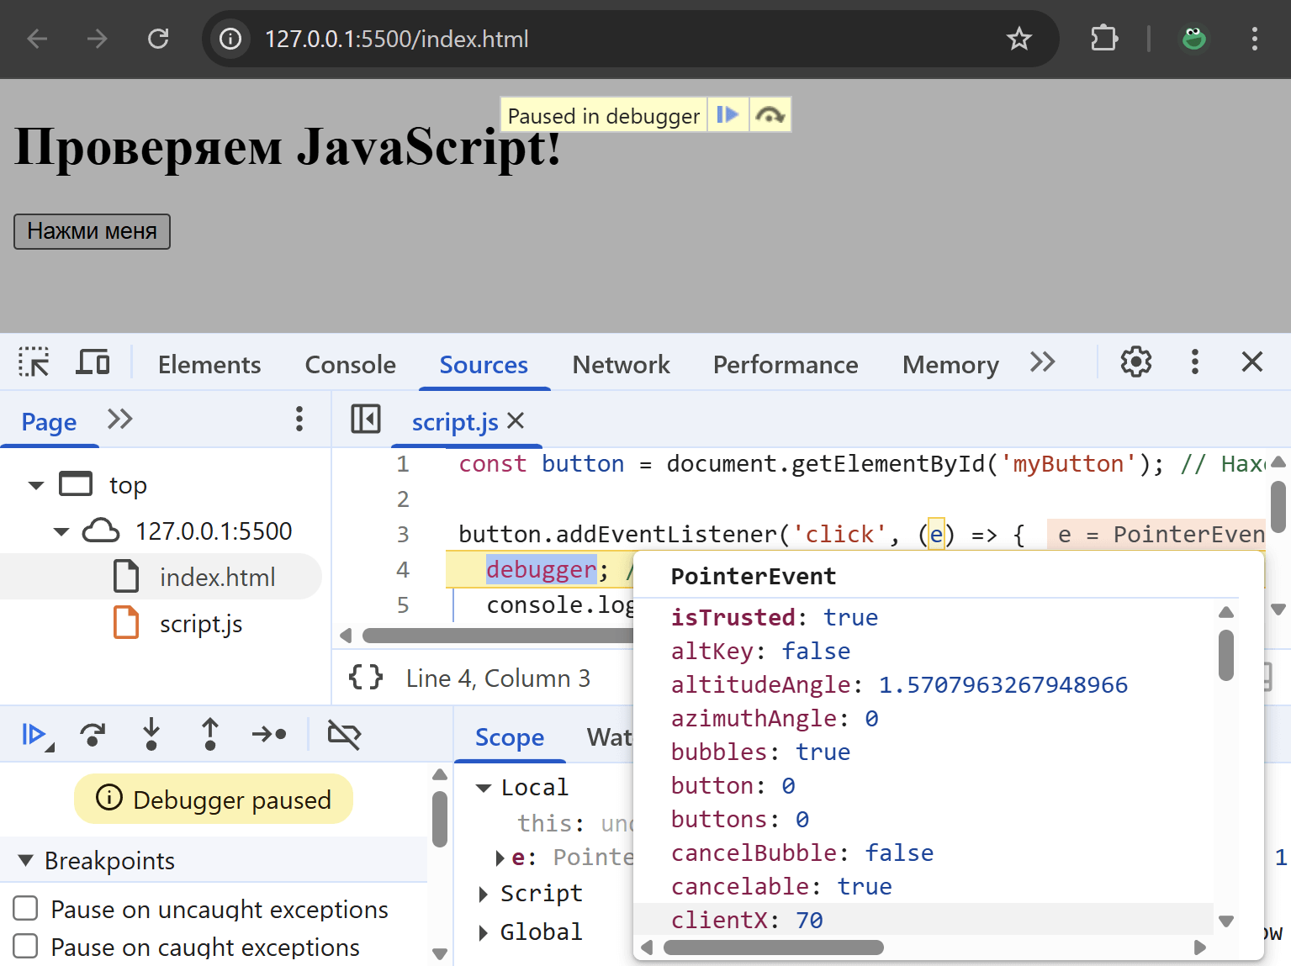Viewport: 1291px width, 966px height.
Task: Enable Pause on uncaught exceptions
Action: (26, 909)
